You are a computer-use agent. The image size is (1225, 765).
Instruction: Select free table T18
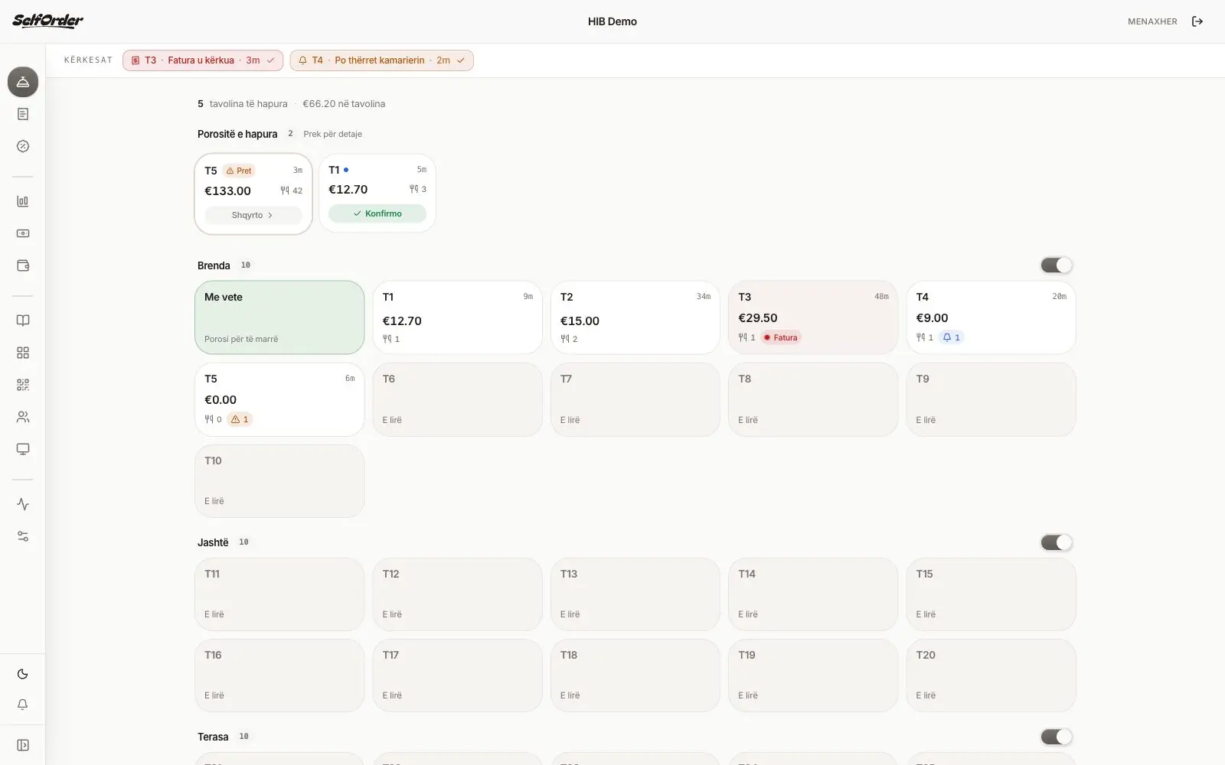635,675
